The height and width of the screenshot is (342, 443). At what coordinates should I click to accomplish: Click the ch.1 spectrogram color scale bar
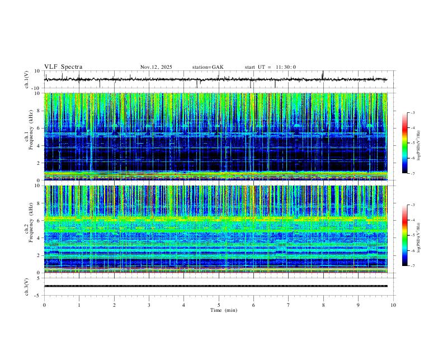click(x=404, y=143)
